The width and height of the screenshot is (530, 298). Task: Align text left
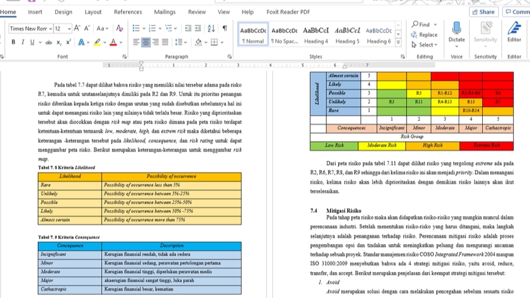coord(136,42)
